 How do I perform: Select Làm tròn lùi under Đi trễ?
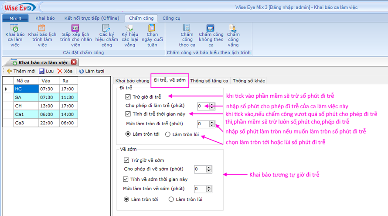[x=168, y=134]
